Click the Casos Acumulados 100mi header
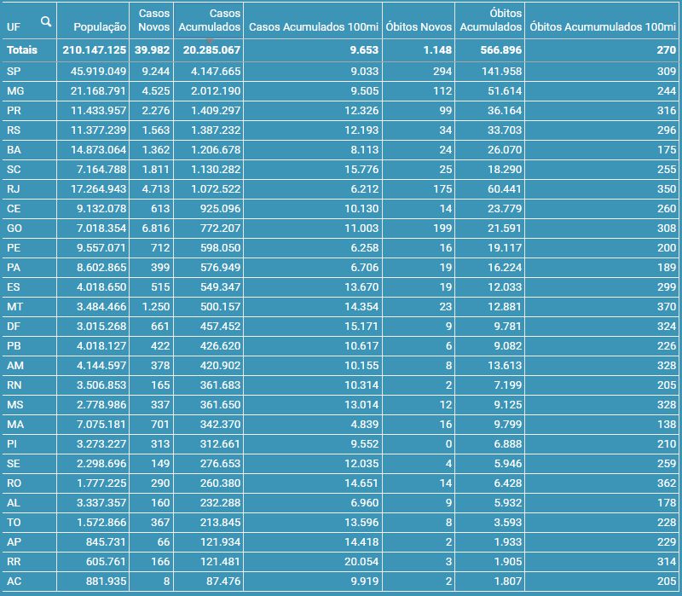 (313, 27)
